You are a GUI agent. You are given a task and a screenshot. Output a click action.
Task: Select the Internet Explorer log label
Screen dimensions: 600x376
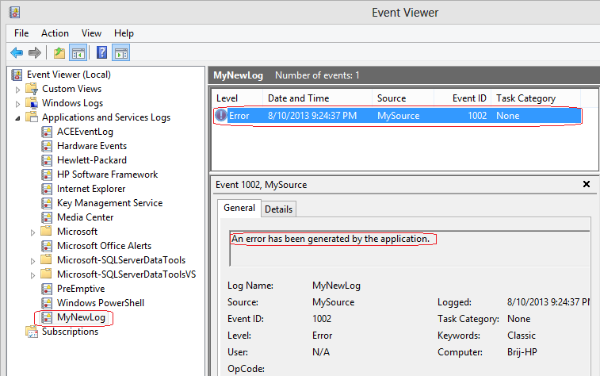pyautogui.click(x=91, y=189)
